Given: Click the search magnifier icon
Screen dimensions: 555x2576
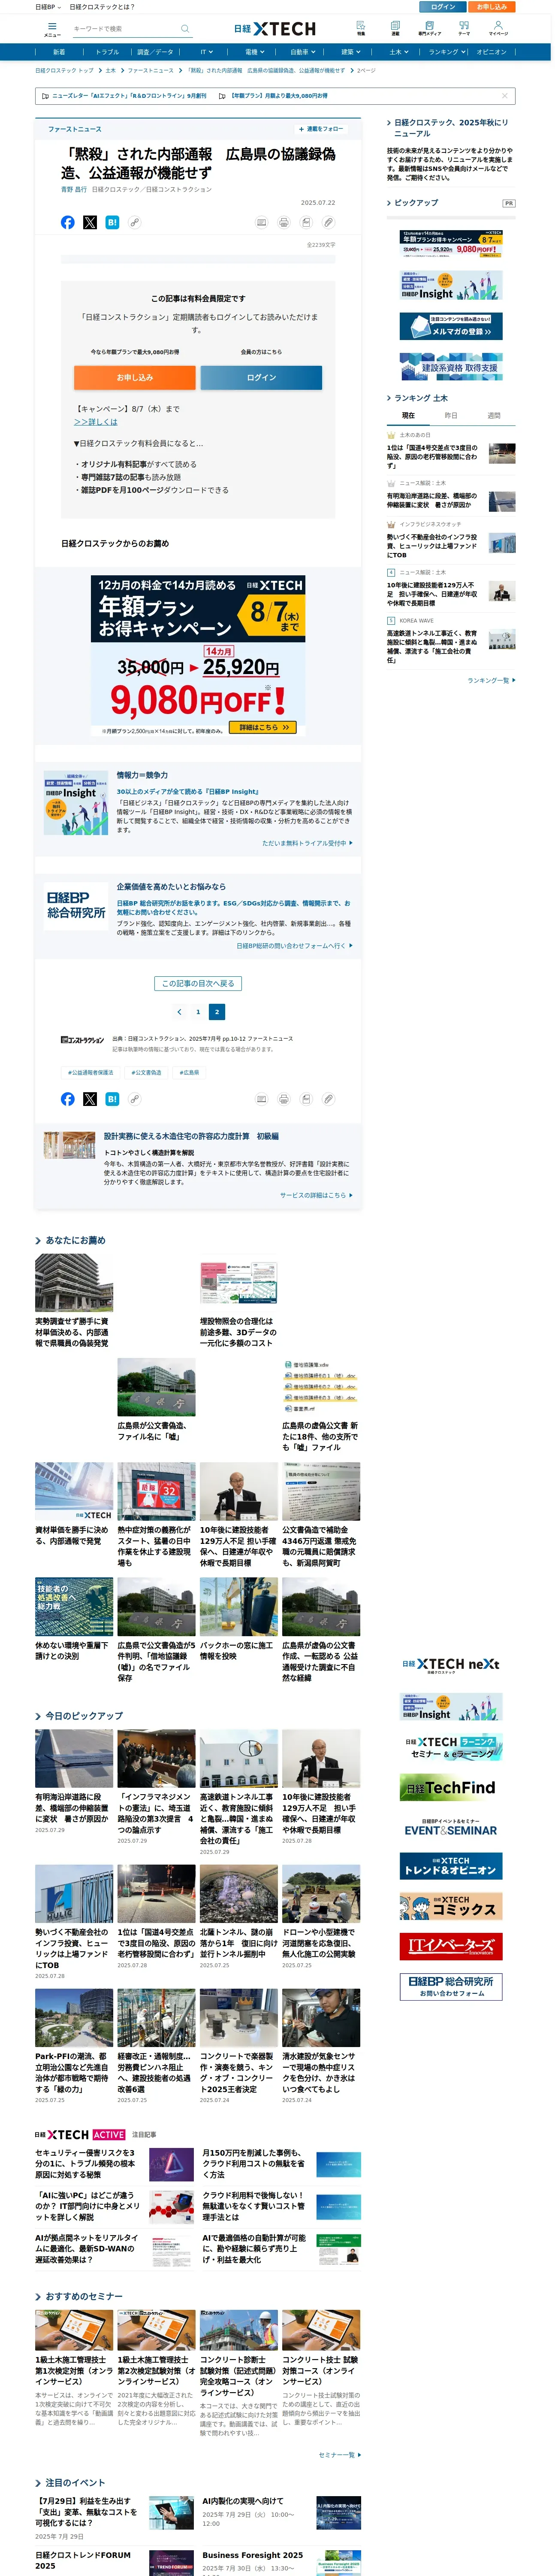Looking at the screenshot, I should (185, 29).
